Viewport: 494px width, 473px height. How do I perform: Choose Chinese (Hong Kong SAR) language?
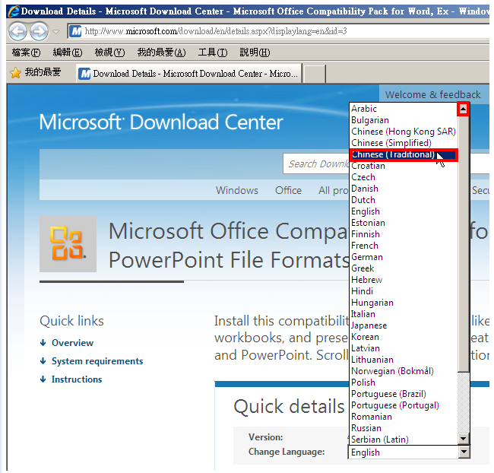coord(404,132)
